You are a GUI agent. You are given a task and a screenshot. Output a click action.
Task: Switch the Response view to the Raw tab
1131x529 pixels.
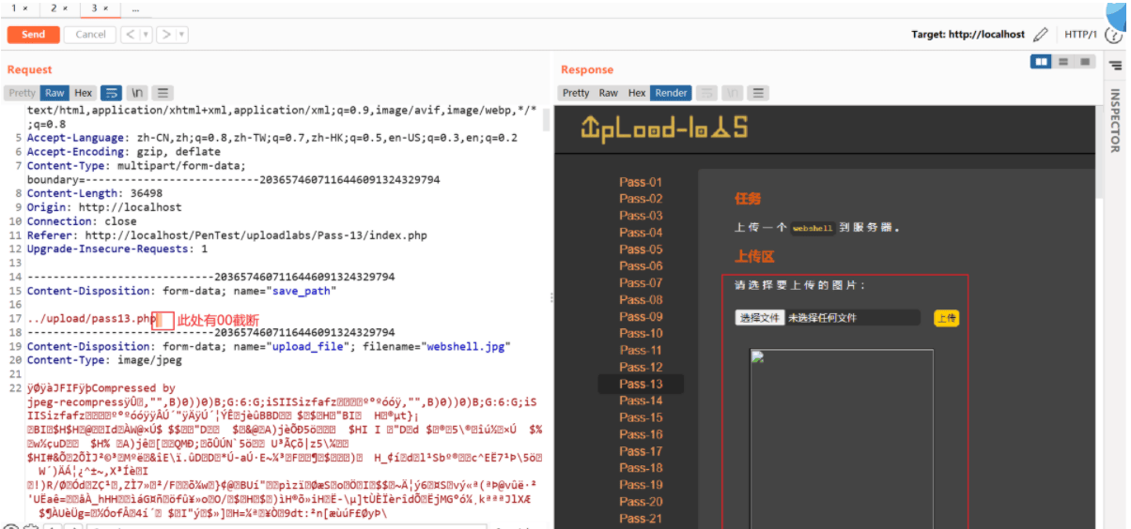pos(609,93)
